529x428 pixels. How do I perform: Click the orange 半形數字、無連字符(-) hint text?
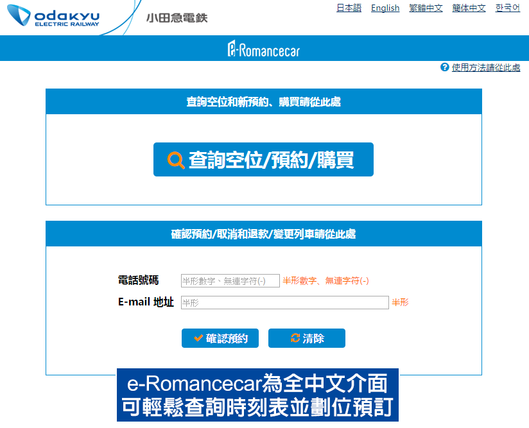[325, 280]
